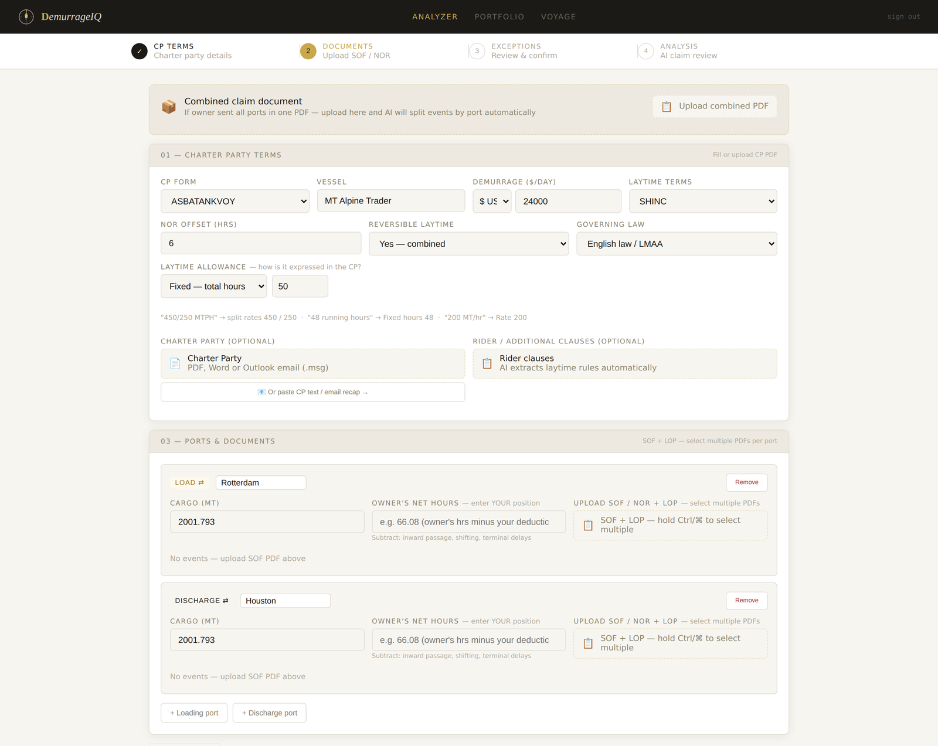Screen dimensions: 938x746
Task: Add a Discharge port
Action: click(270, 713)
